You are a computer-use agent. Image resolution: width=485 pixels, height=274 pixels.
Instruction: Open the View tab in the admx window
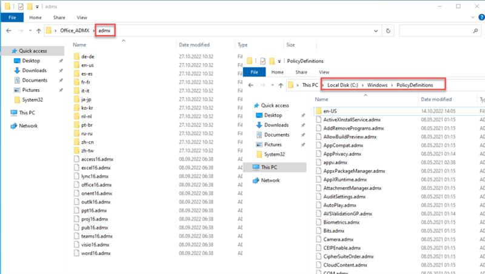click(82, 18)
